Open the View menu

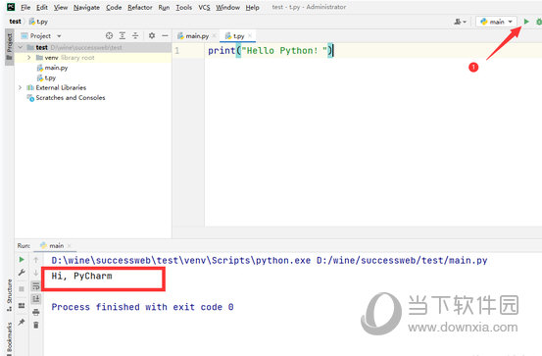click(61, 7)
